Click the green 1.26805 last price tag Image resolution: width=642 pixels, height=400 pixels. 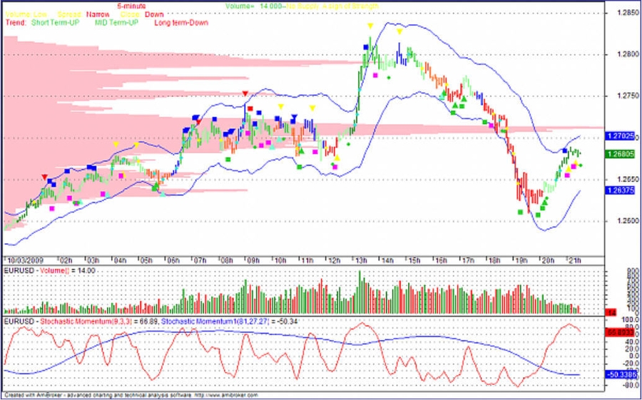620,153
